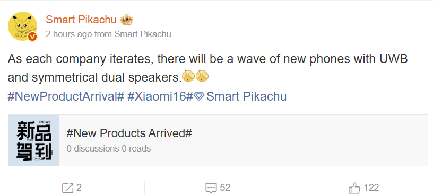Open the #Xiaomi16# hashtag
Screen dimensions: 433x196
pos(160,96)
